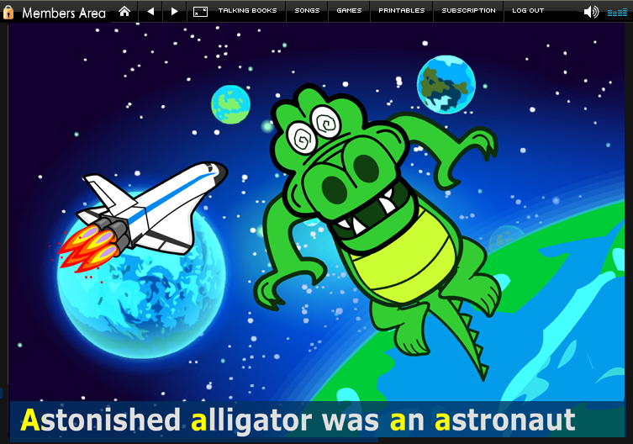Click the green alligator character
This screenshot has height=444, width=633.
coord(376,232)
